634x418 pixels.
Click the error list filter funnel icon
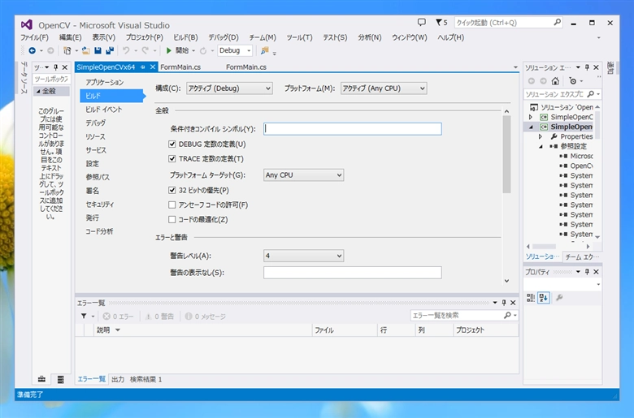point(84,316)
